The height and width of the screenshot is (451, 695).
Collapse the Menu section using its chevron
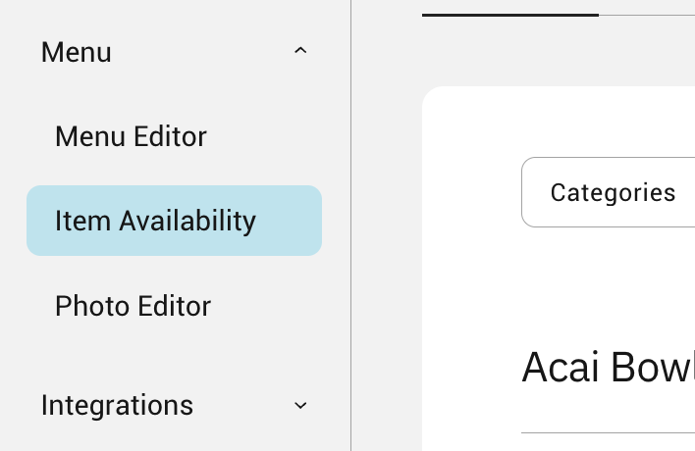(x=300, y=51)
